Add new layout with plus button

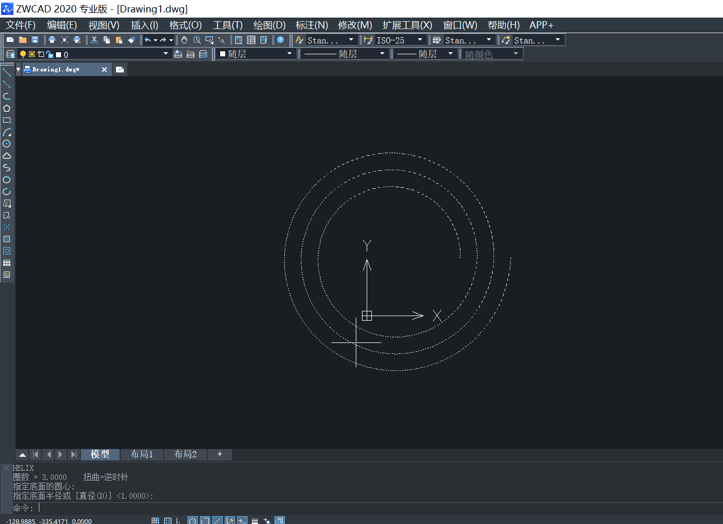pyautogui.click(x=220, y=454)
